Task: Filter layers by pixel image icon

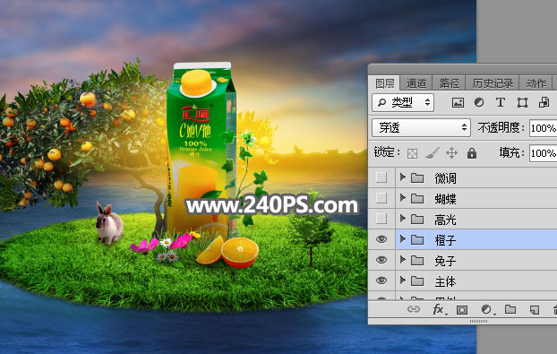Action: (x=458, y=103)
